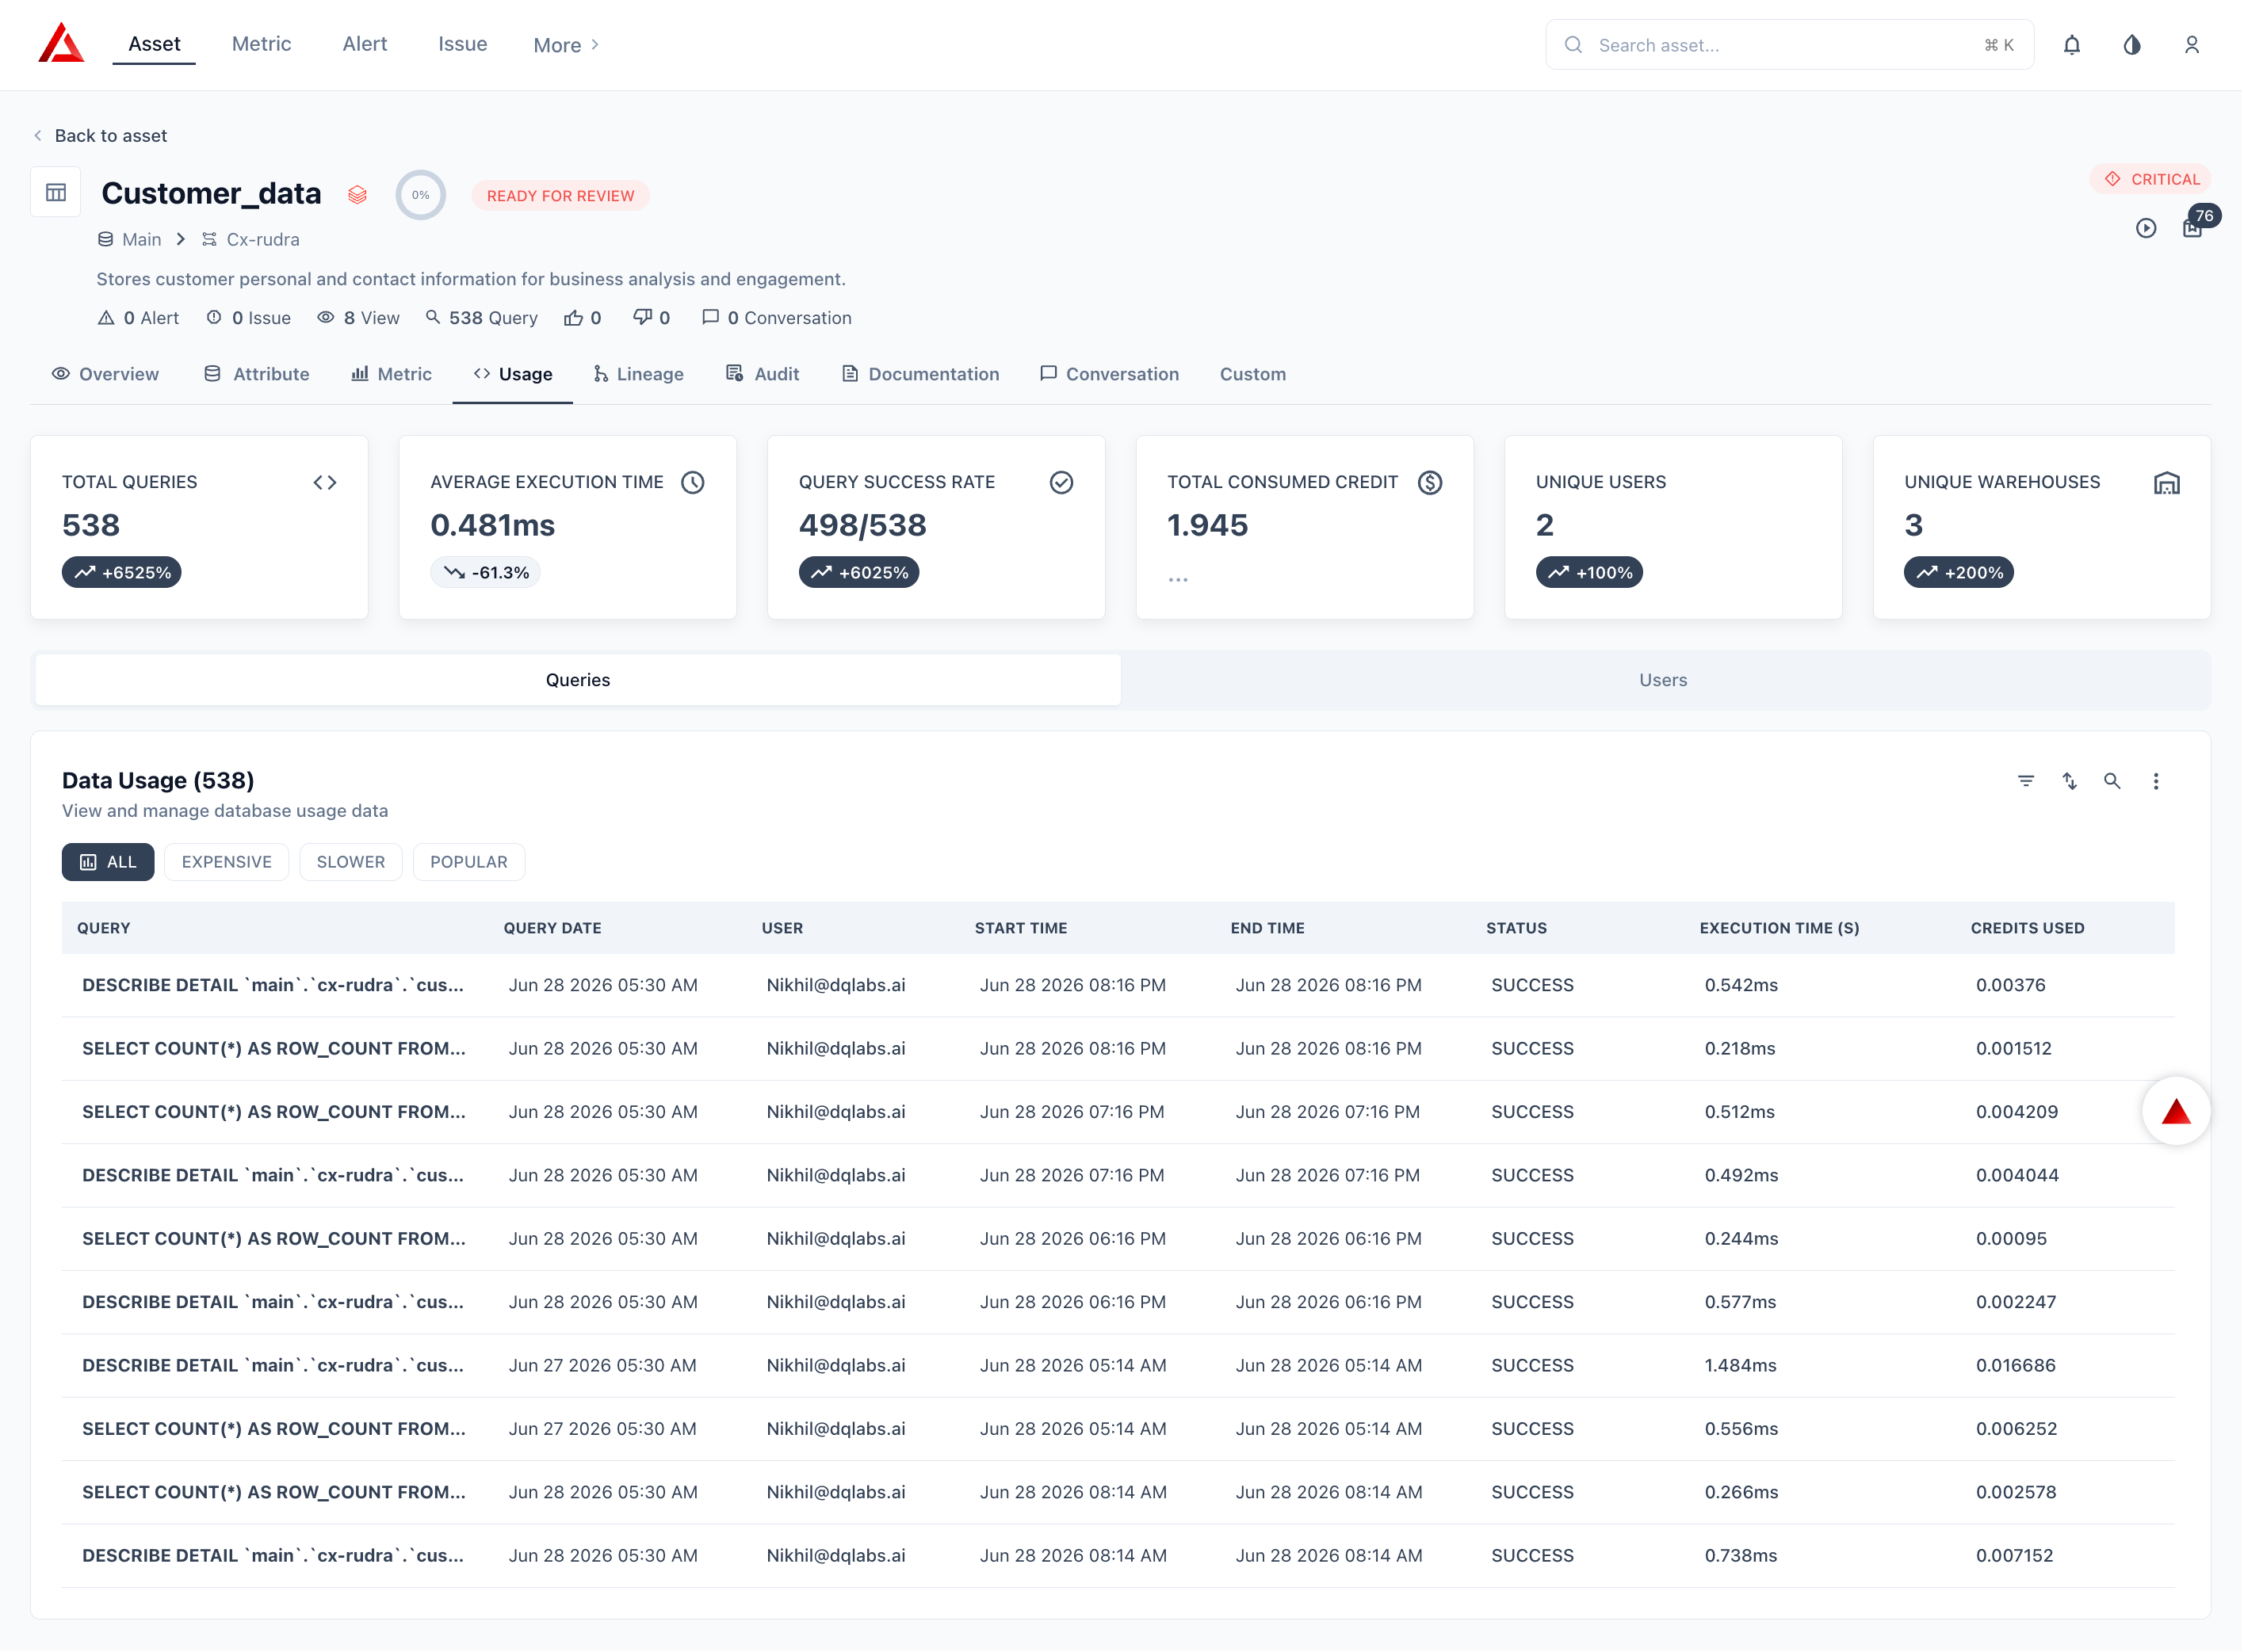2244x1652 pixels.
Task: Click the Main breadcrumb
Action: click(x=129, y=239)
